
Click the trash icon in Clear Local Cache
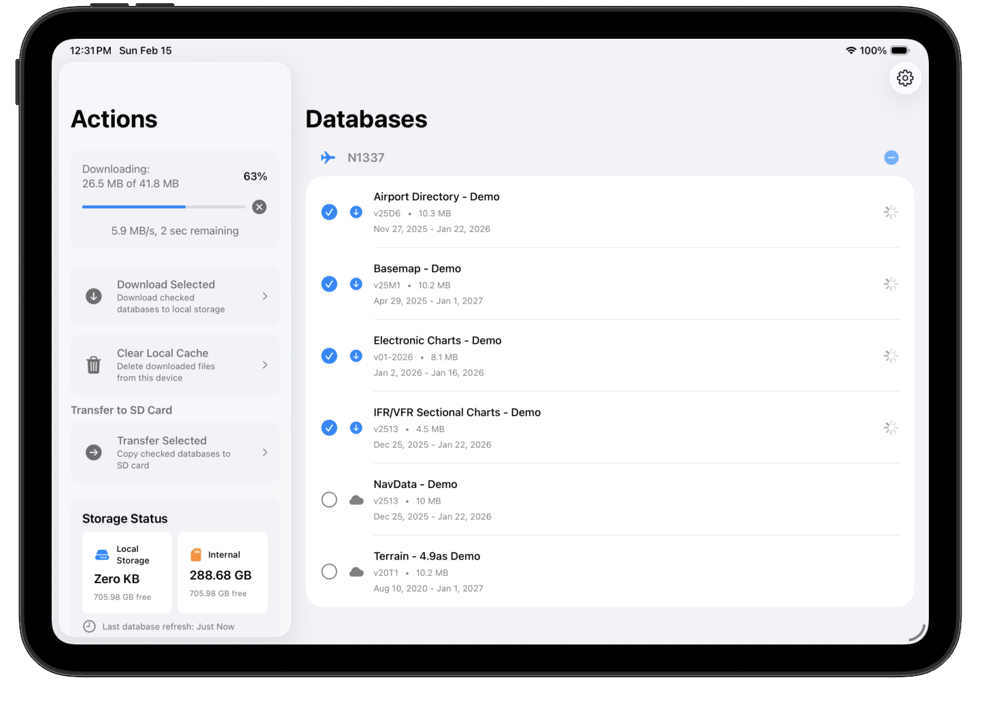[x=93, y=365]
